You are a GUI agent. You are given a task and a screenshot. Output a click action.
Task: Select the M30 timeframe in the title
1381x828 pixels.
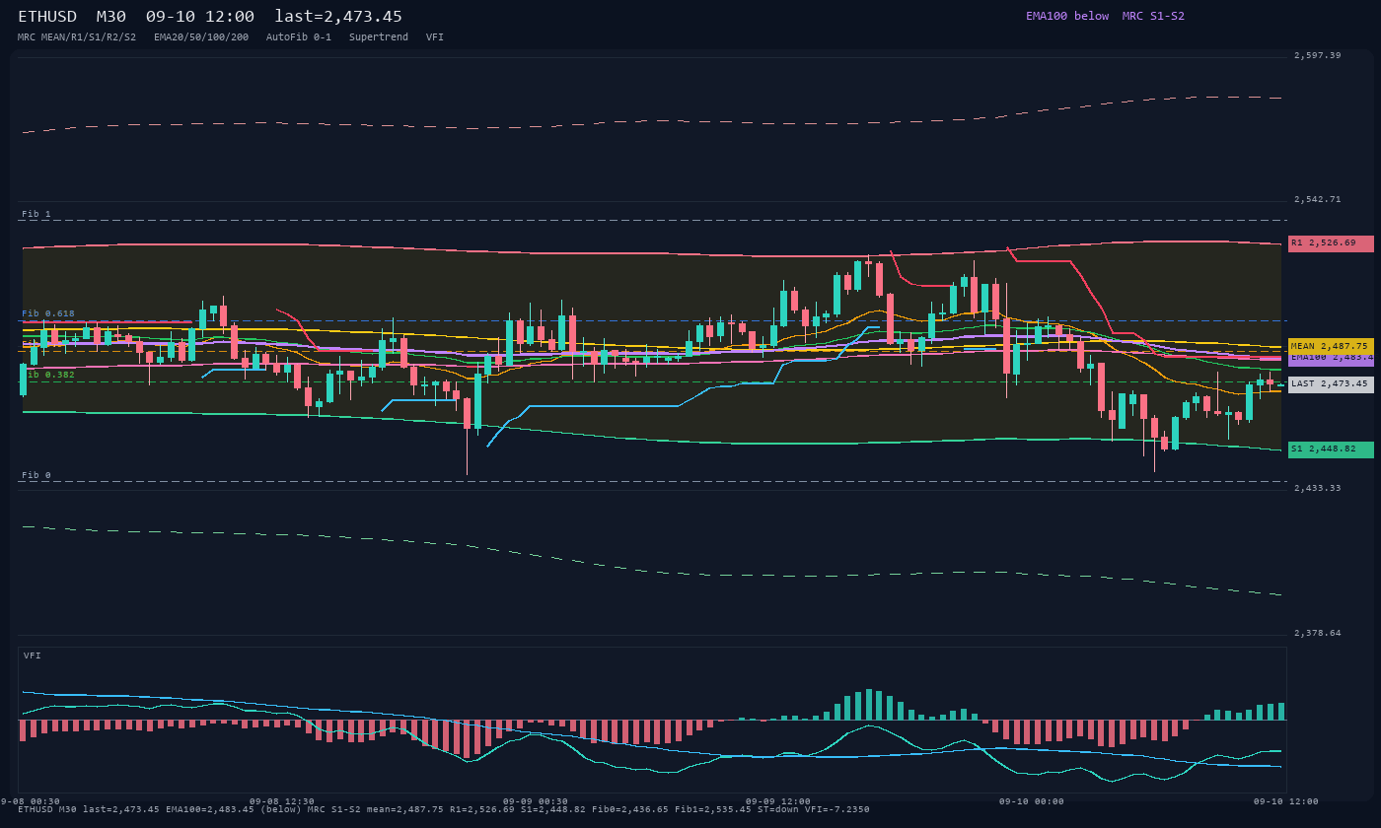pyautogui.click(x=111, y=17)
